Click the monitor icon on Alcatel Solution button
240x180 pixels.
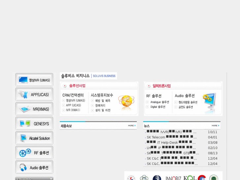click(x=23, y=138)
